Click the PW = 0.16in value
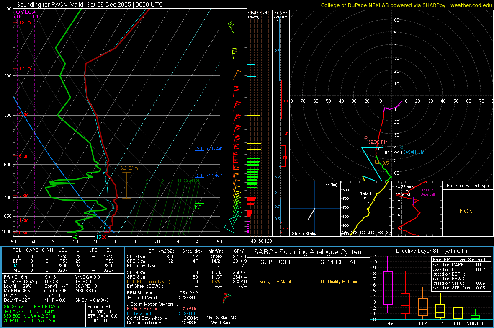Image resolution: width=494 pixels, height=328 pixels. pos(15,277)
